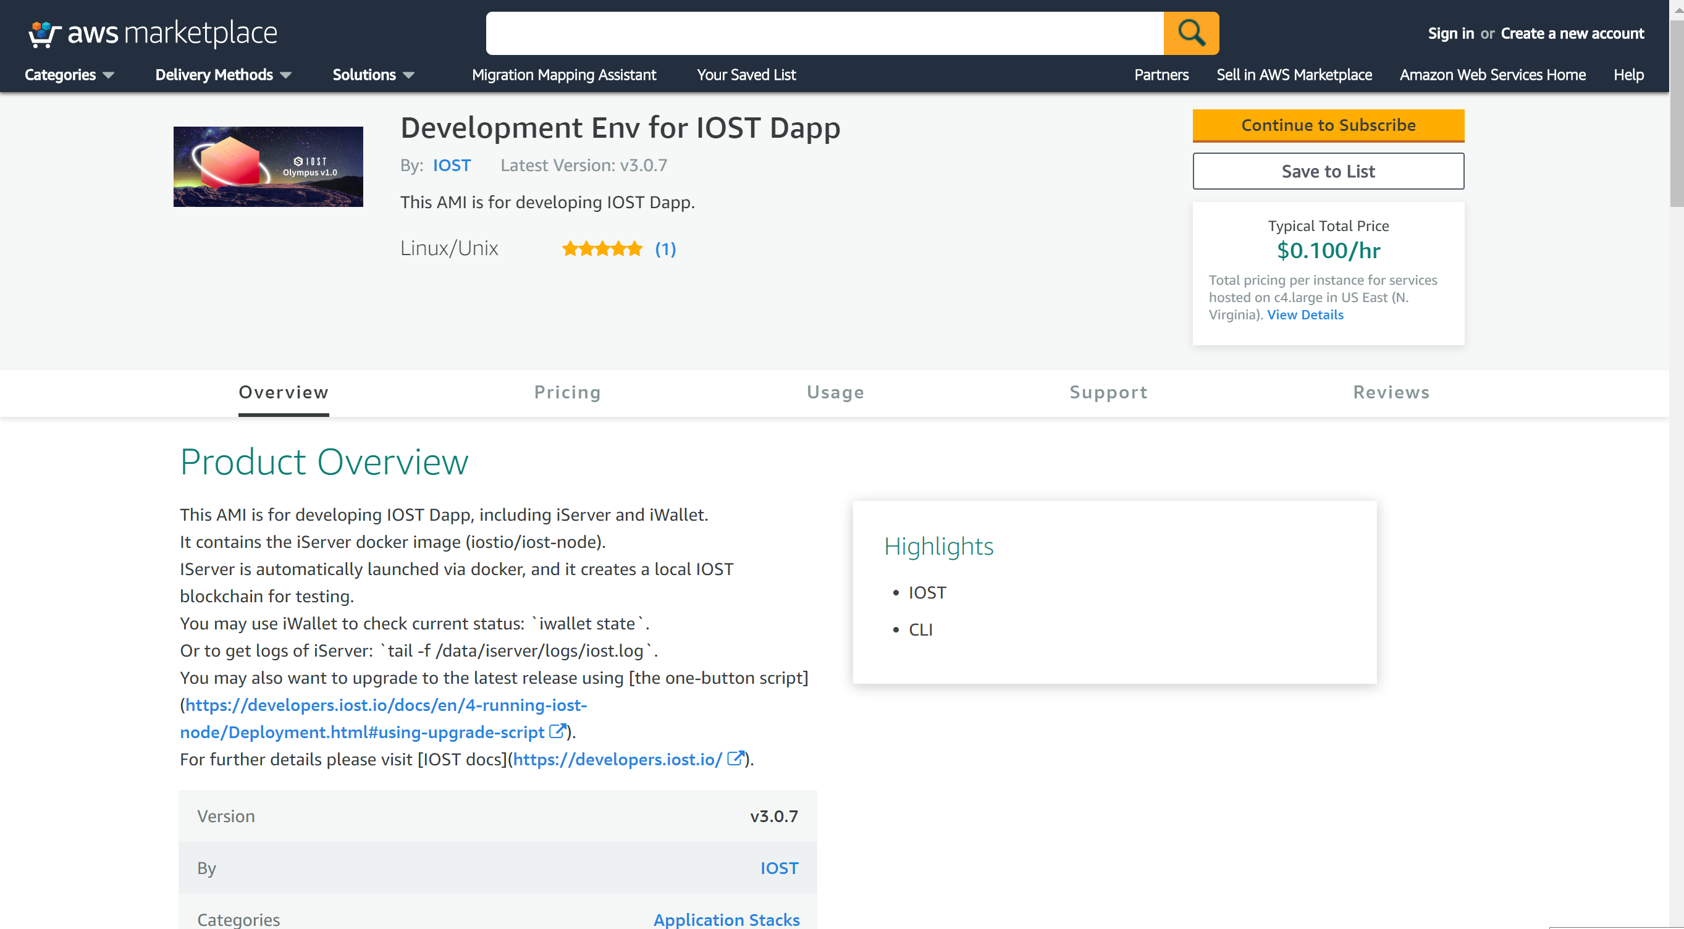Open Sell in AWS Marketplace

point(1294,75)
